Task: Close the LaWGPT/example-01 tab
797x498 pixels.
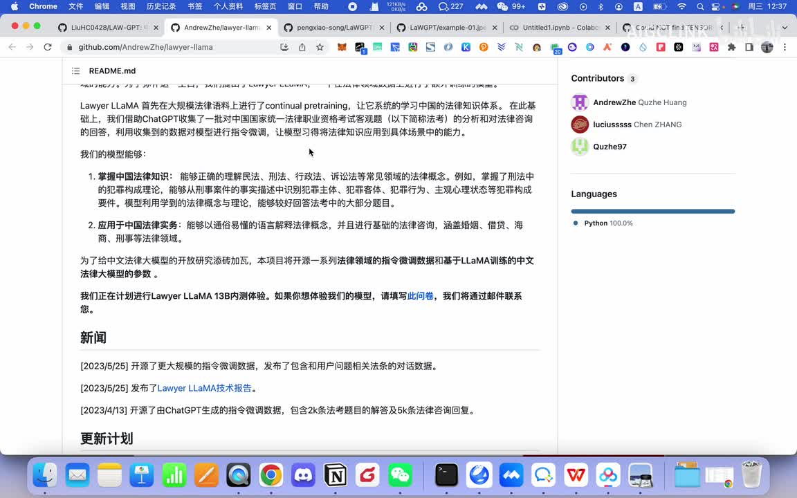Action: [495, 28]
